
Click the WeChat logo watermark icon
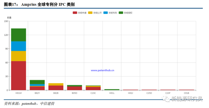(166, 99)
